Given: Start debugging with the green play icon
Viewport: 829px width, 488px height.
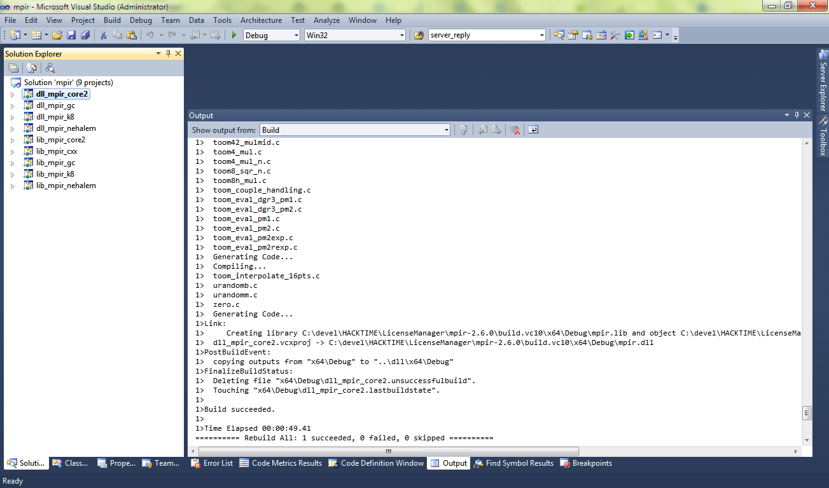Looking at the screenshot, I should tap(234, 35).
